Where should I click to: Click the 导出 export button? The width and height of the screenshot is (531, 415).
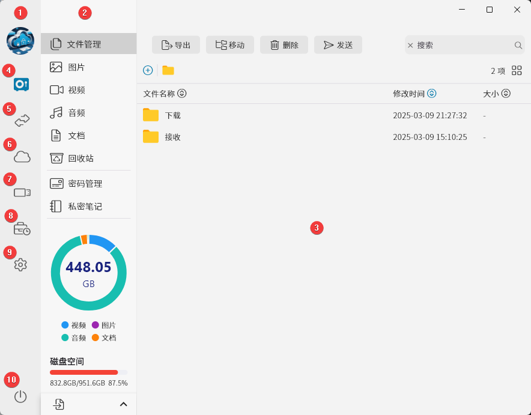click(x=176, y=45)
